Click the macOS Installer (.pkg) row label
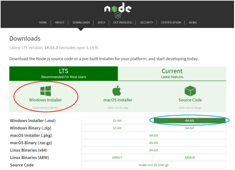 31,135
